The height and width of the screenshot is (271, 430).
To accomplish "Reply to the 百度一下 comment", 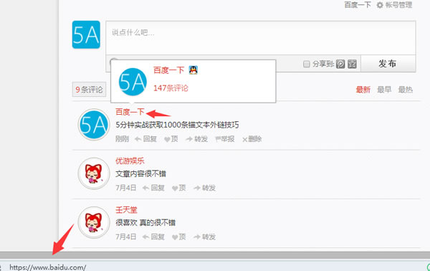I will (x=146, y=139).
